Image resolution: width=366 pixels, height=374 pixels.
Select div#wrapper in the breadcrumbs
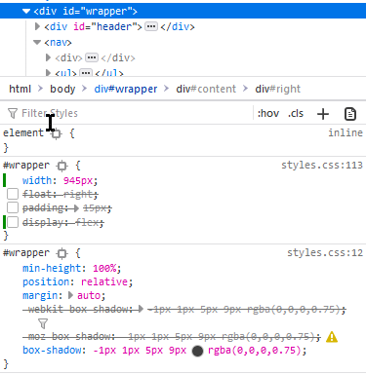[x=126, y=89]
